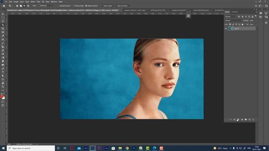The height and width of the screenshot is (151, 269).
Task: Select the Pen tool
Action: point(3,68)
